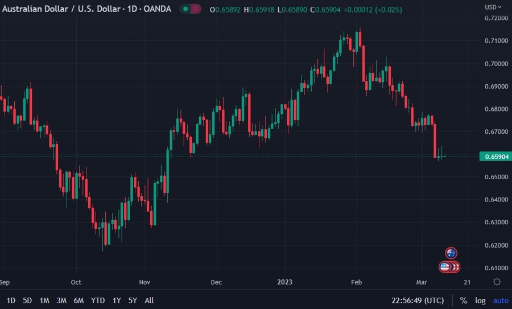Click the pink approximate data indicator

click(x=195, y=9)
